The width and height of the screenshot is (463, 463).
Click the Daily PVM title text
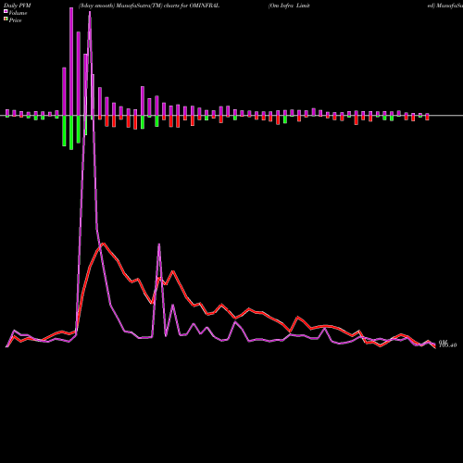click(18, 6)
